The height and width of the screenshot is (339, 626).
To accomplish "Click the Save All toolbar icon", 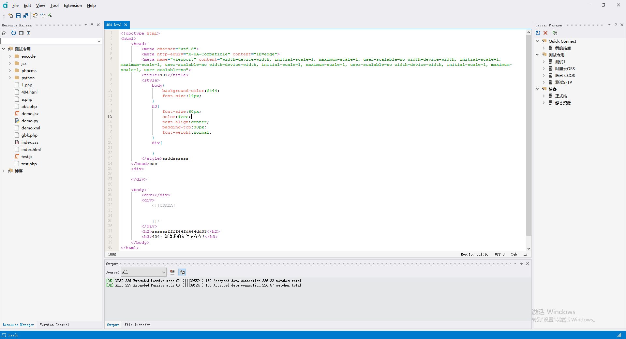I will (x=26, y=16).
